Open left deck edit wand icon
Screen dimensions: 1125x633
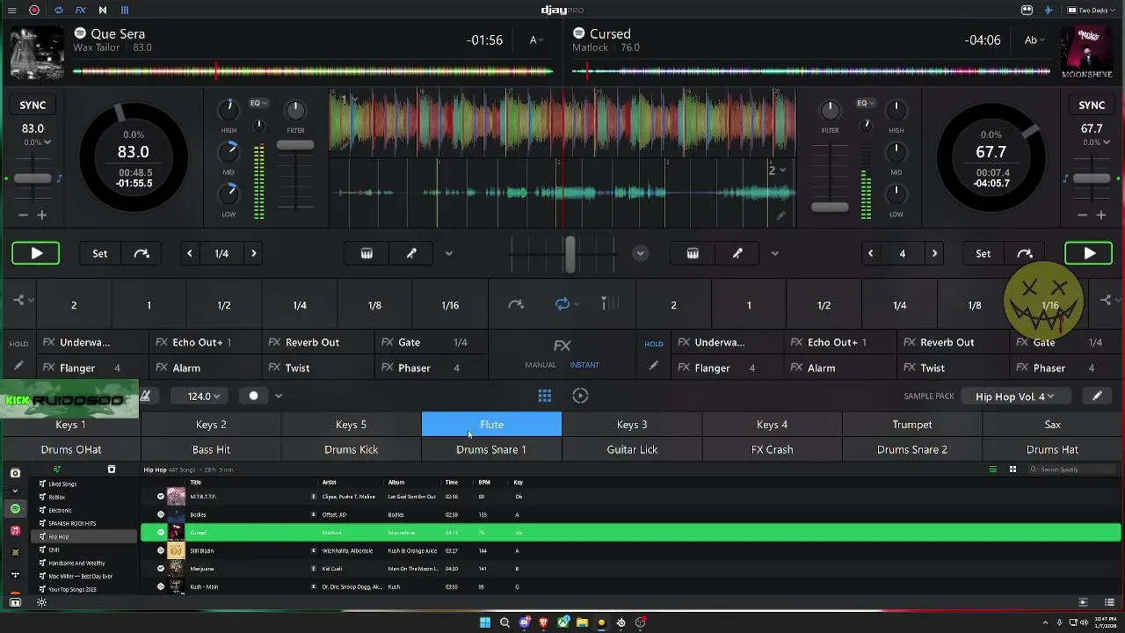[x=411, y=253]
